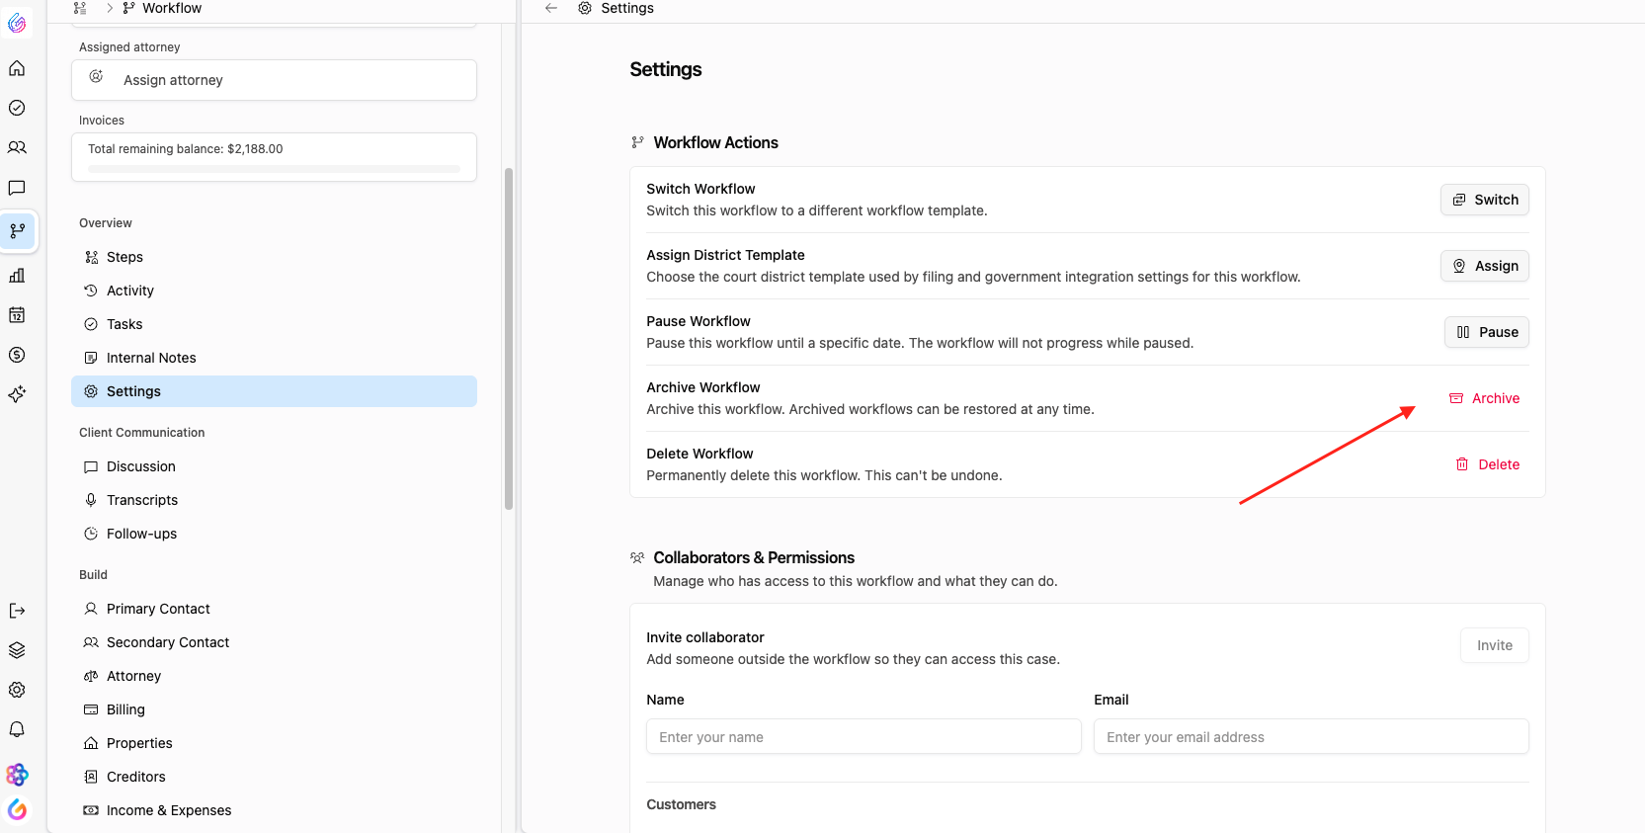Click the logout arrow icon in left rail
This screenshot has height=833, width=1645.
click(x=17, y=611)
